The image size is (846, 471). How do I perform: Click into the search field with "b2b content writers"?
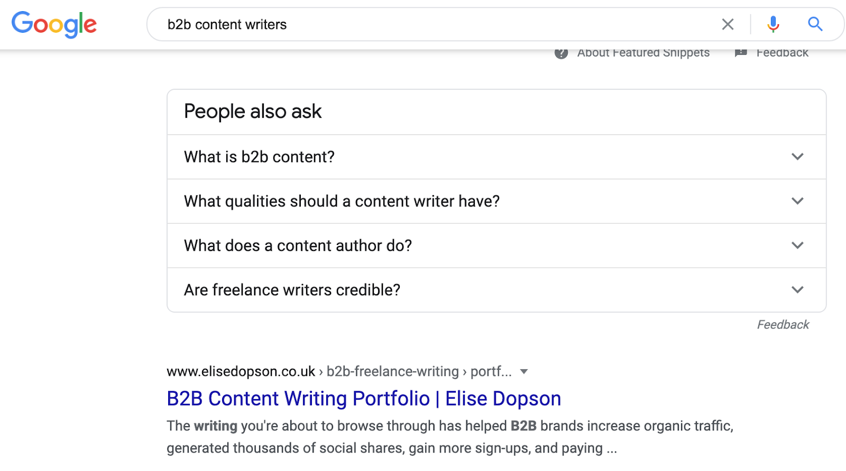(x=423, y=24)
